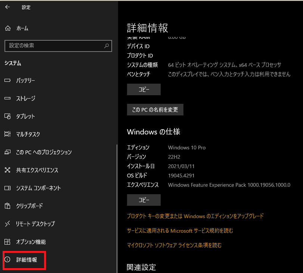Click the projection icon beside この PC へのプロジェクション

pos(7,152)
